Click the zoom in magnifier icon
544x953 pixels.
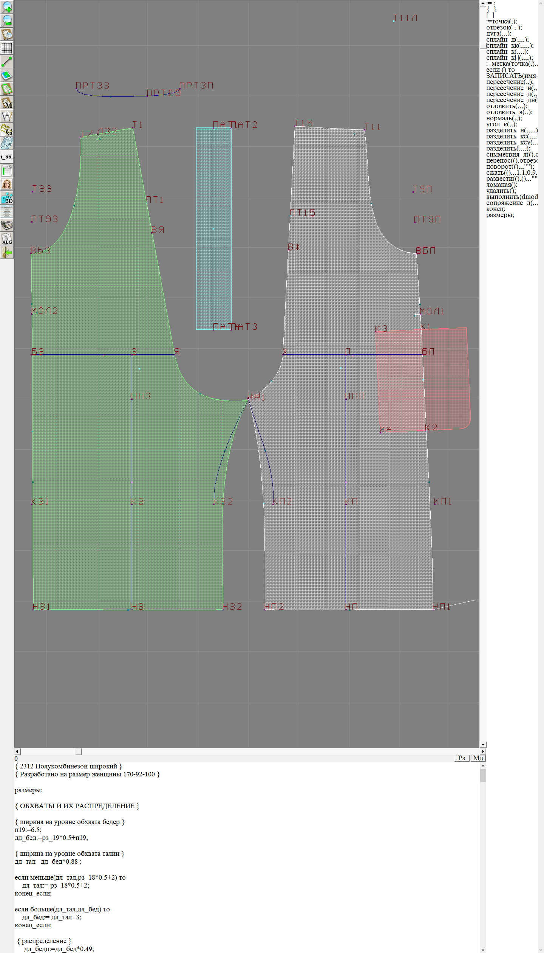[7, 7]
